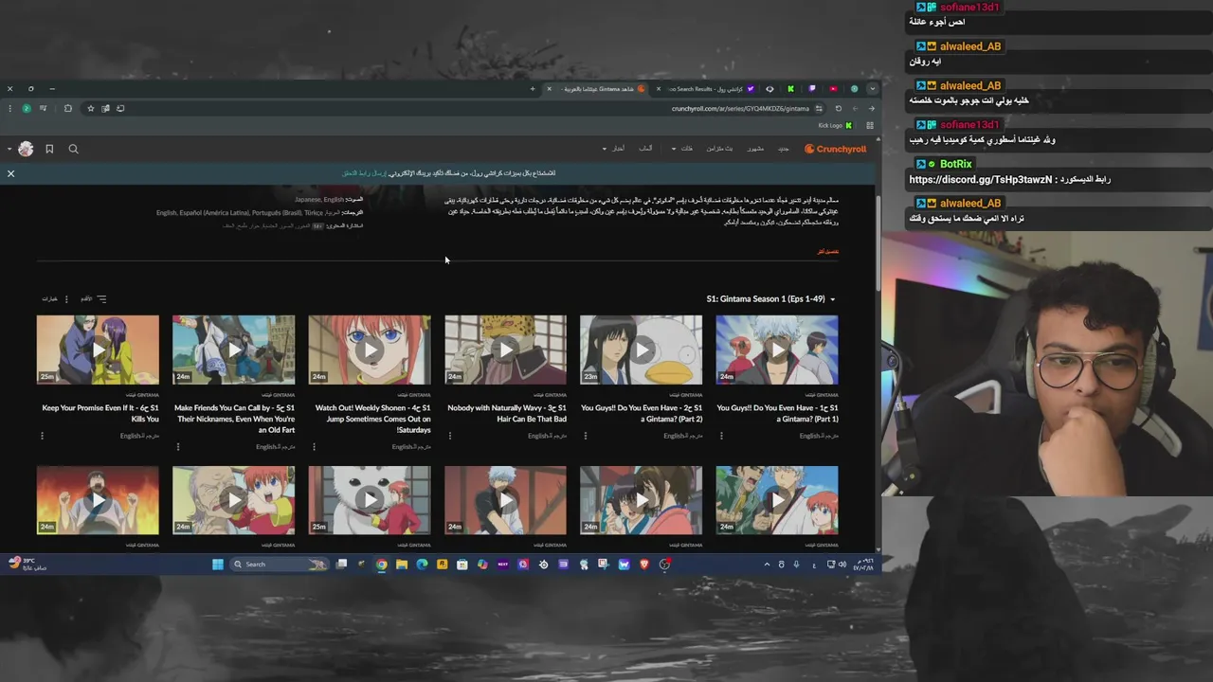Expand the فئات categories dropdown
Viewport: 1213px width, 682px height.
click(682, 149)
